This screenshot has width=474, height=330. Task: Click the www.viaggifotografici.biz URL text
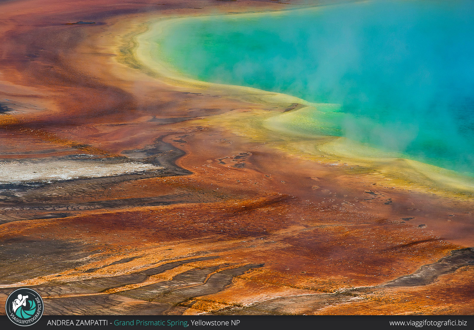428,323
